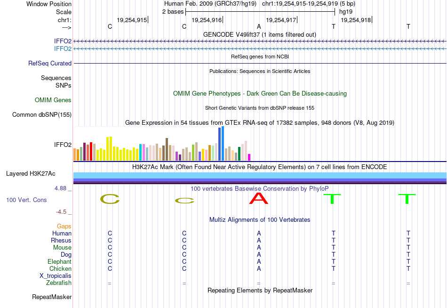Click the RepeatMasker track label
This screenshot has height=308, width=447.
click(x=52, y=297)
